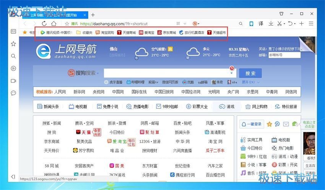The width and height of the screenshot is (325, 190).
Task: Open the sidebar news reader icon
Action: tap(13, 31)
